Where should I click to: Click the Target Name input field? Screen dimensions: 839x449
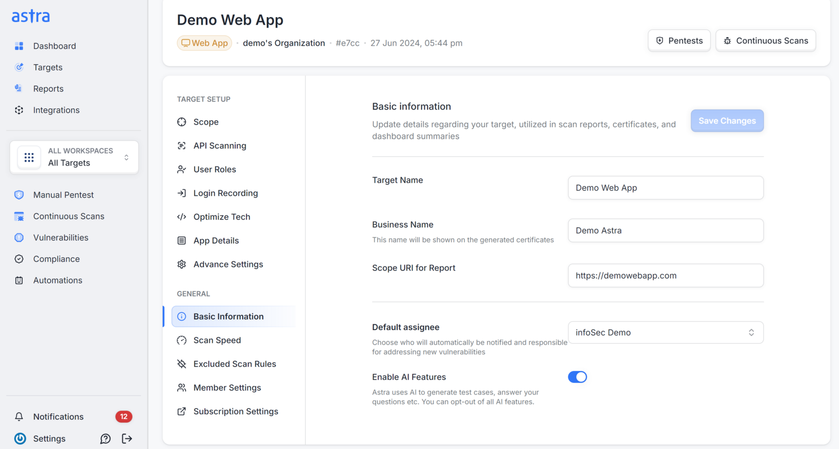tap(665, 188)
